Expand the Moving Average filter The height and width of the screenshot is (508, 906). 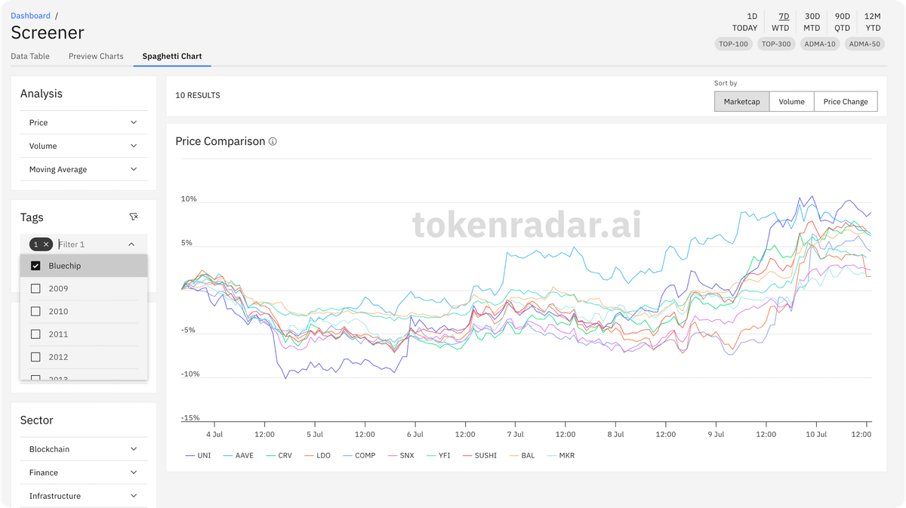tap(83, 170)
